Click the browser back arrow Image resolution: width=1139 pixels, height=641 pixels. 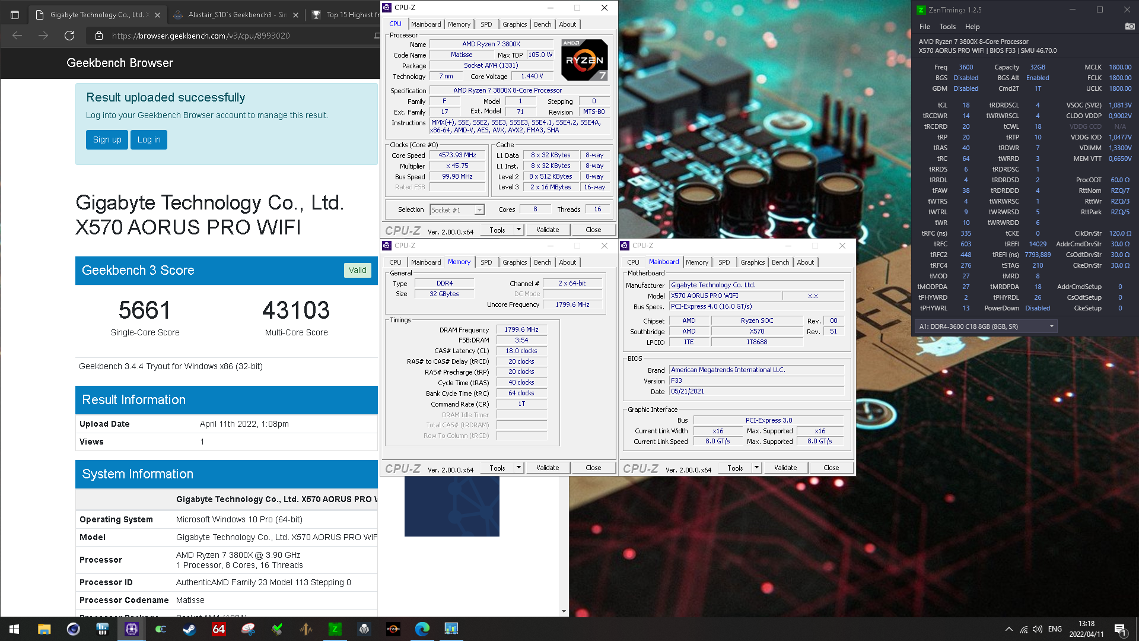tap(17, 36)
